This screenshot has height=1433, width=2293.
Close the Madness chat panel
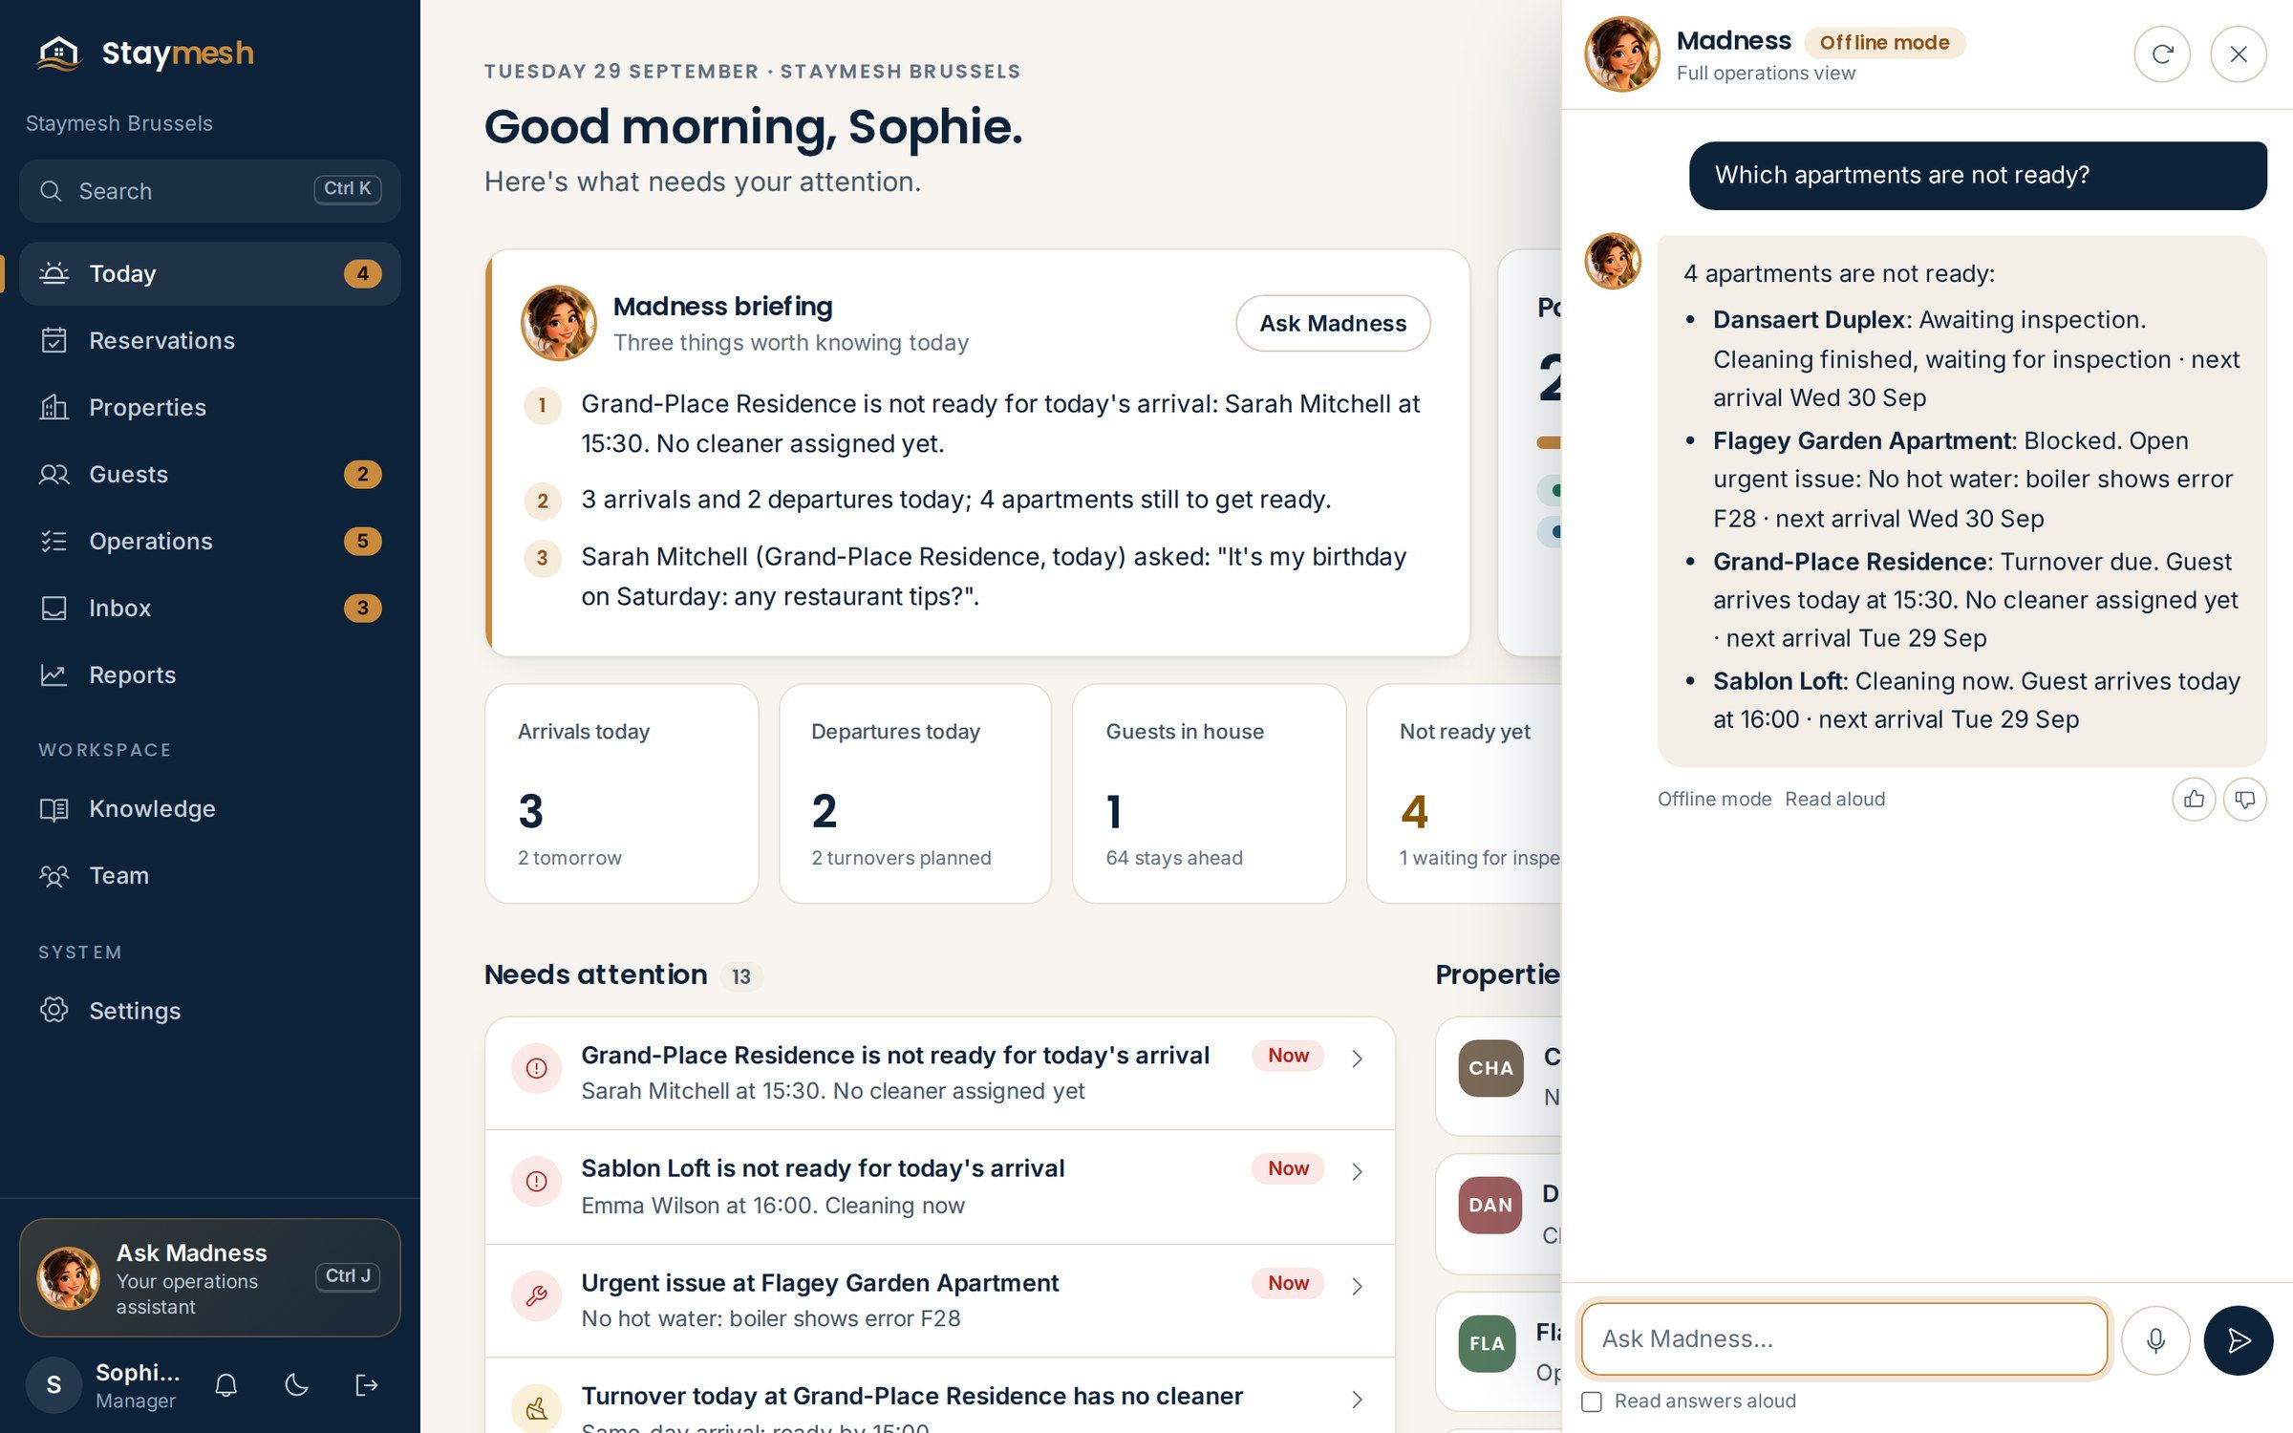tap(2239, 54)
